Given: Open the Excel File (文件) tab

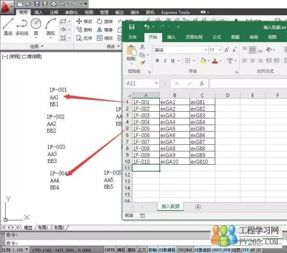Looking at the screenshot, I should [x=132, y=37].
